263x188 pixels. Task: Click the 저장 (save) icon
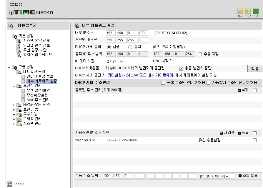(x=248, y=12)
